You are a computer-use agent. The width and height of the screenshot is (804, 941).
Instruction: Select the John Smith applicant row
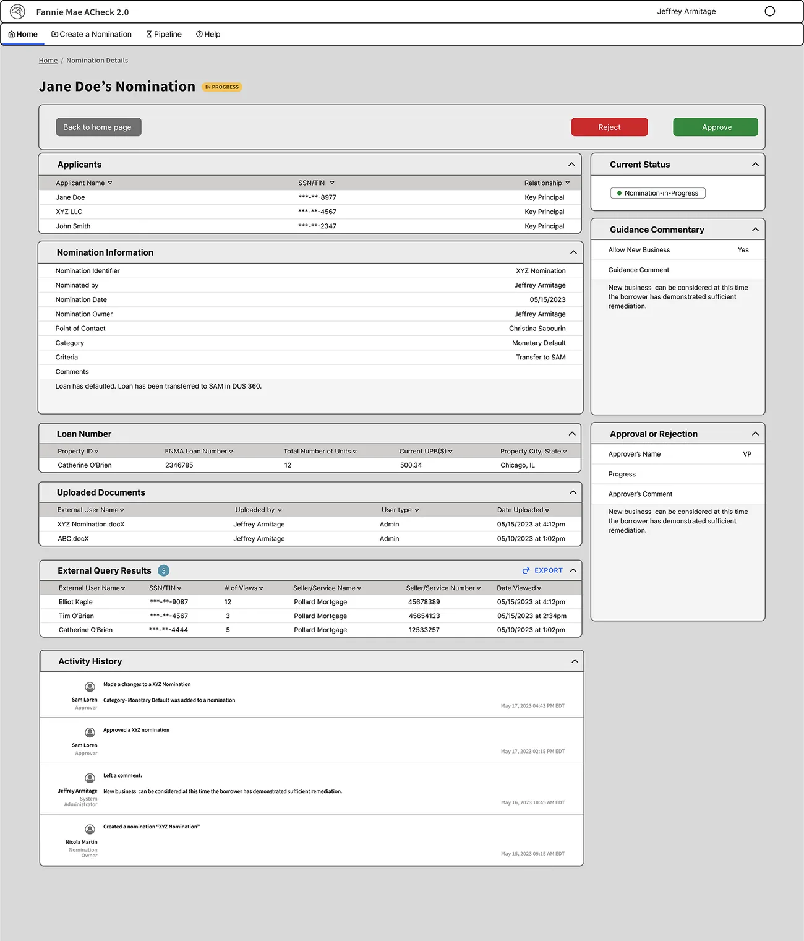pos(310,226)
